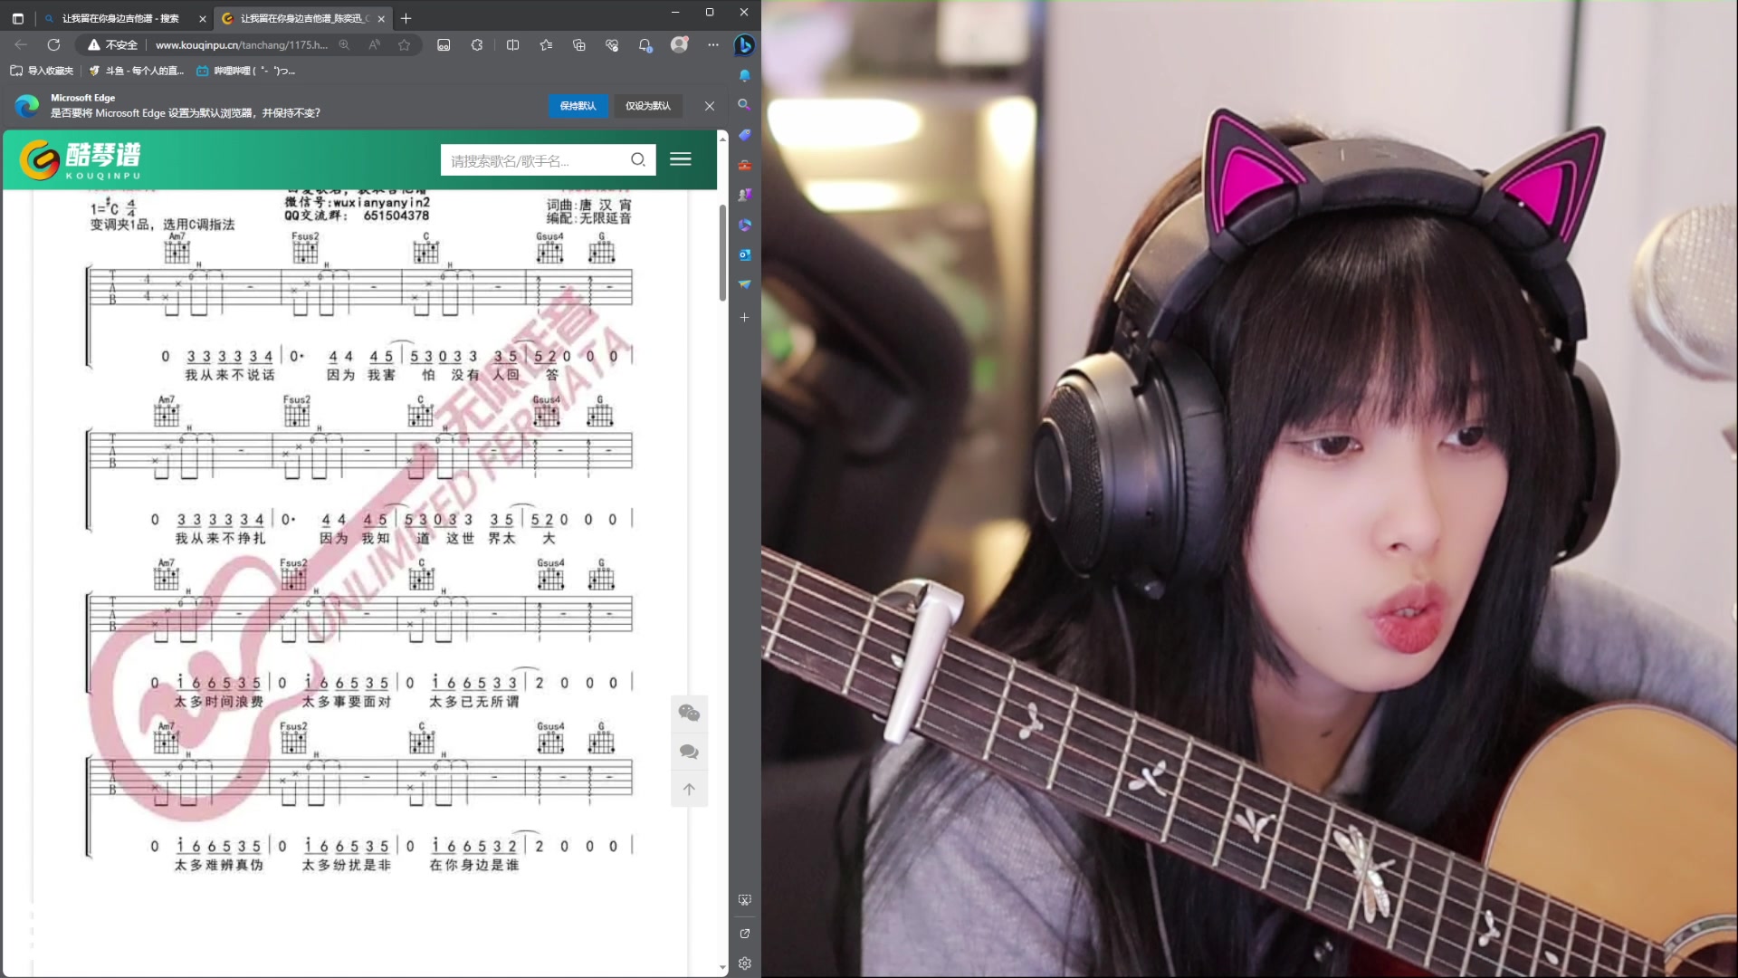Click the sidebar screen capture icon at bottom

(744, 900)
